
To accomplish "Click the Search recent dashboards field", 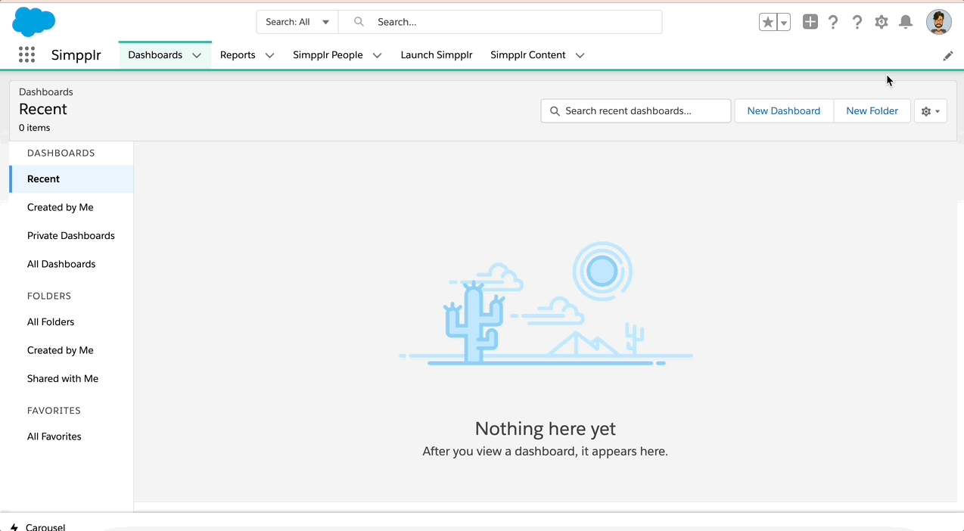I will coord(636,110).
